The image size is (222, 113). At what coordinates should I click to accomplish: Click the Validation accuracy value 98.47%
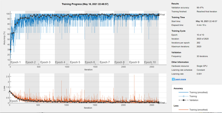click(x=200, y=8)
